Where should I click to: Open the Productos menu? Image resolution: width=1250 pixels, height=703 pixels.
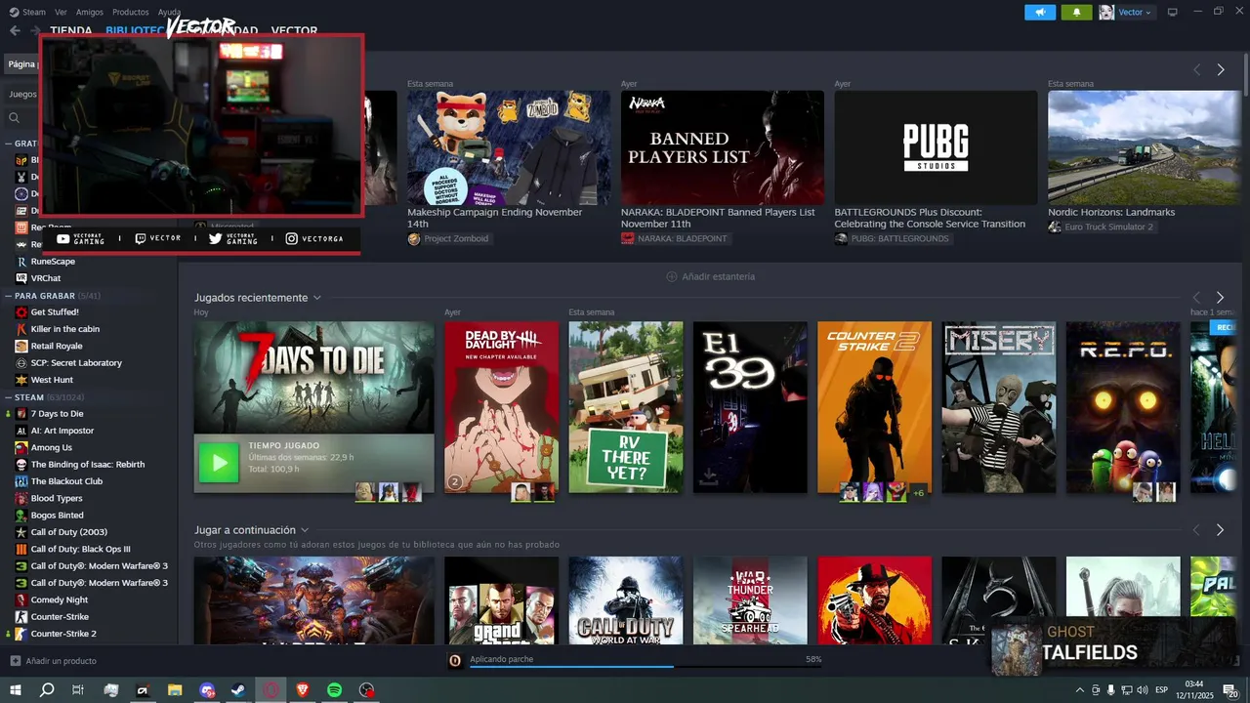tap(130, 12)
